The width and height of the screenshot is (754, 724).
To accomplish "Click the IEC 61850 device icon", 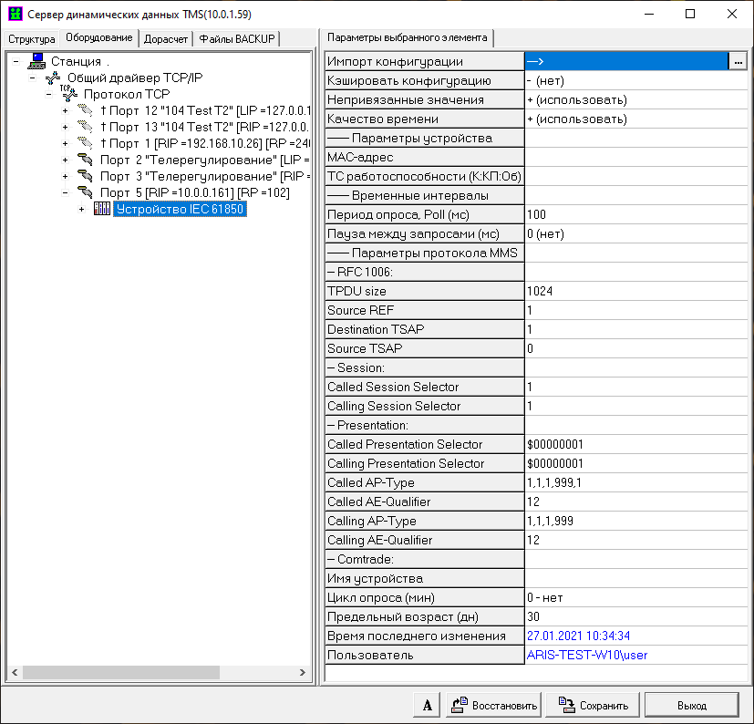I will click(102, 209).
